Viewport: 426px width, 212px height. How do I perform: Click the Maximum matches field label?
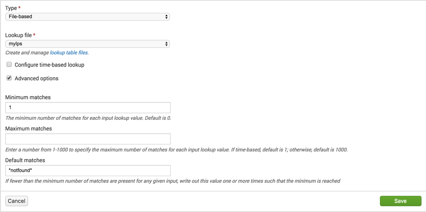pos(29,128)
